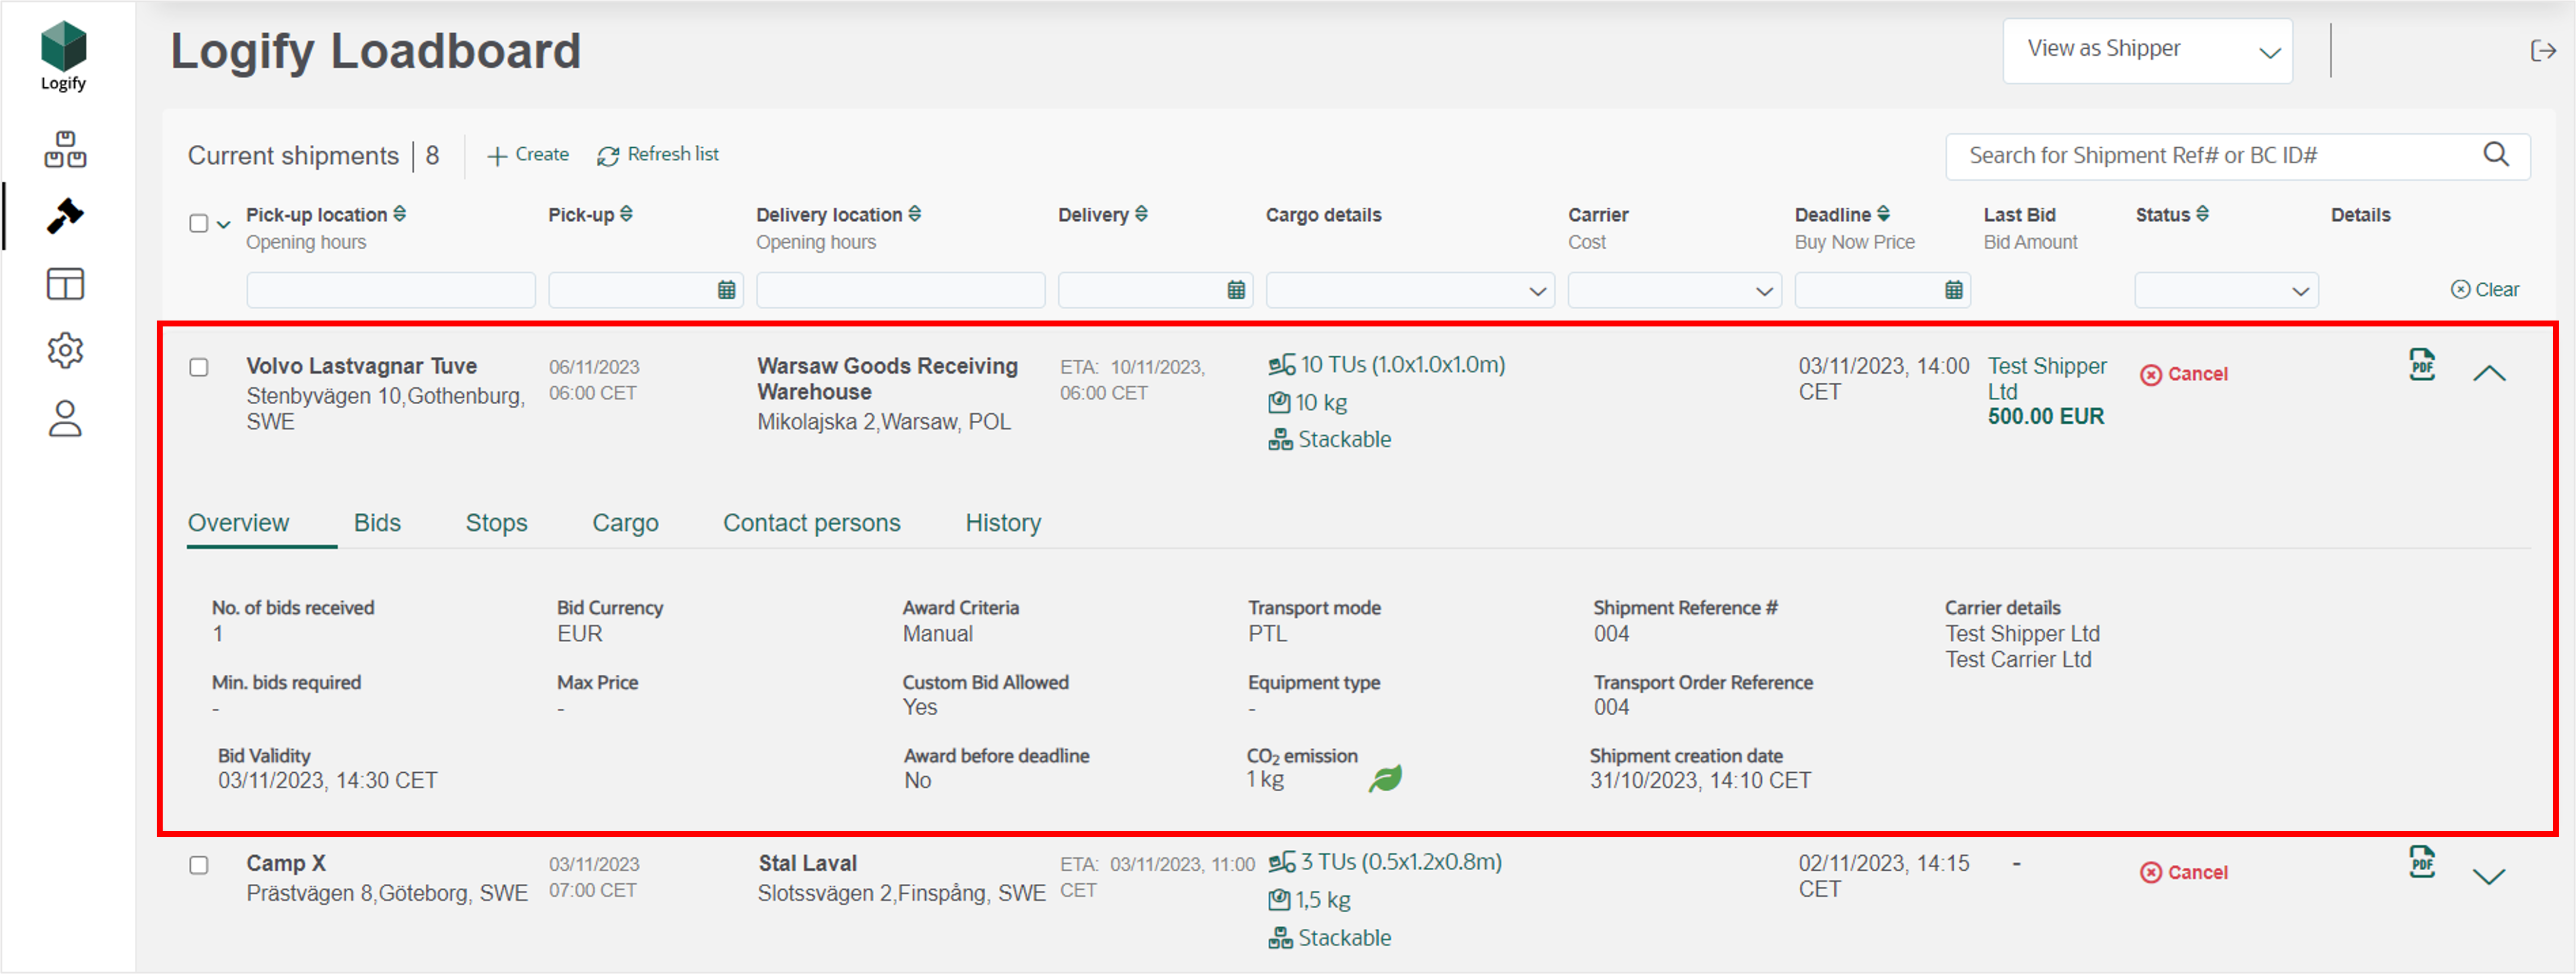Switch to the Cargo tab
The width and height of the screenshot is (2576, 974).
pos(625,523)
